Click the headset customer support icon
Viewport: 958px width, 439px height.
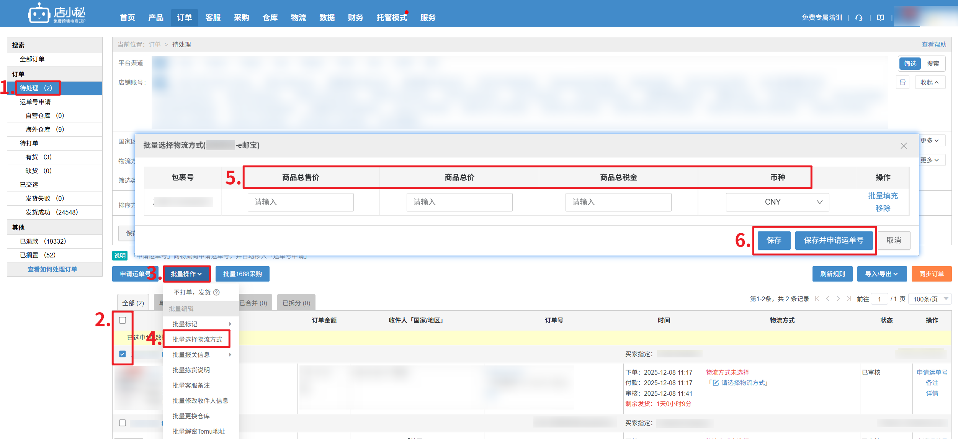click(859, 18)
